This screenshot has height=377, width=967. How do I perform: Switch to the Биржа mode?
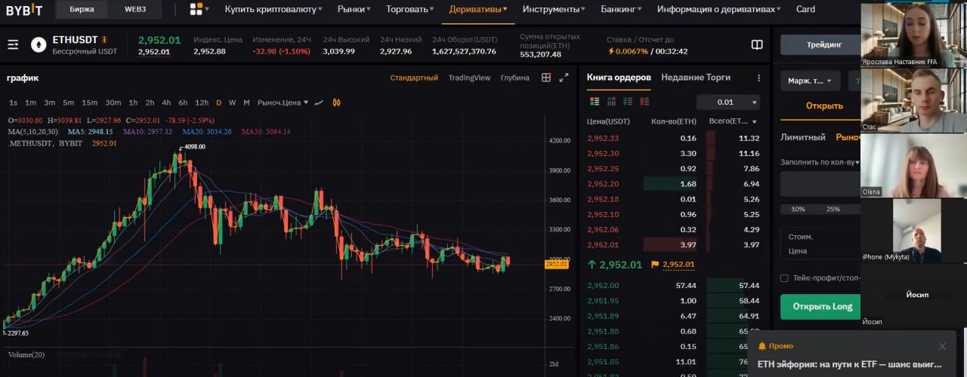pyautogui.click(x=82, y=10)
